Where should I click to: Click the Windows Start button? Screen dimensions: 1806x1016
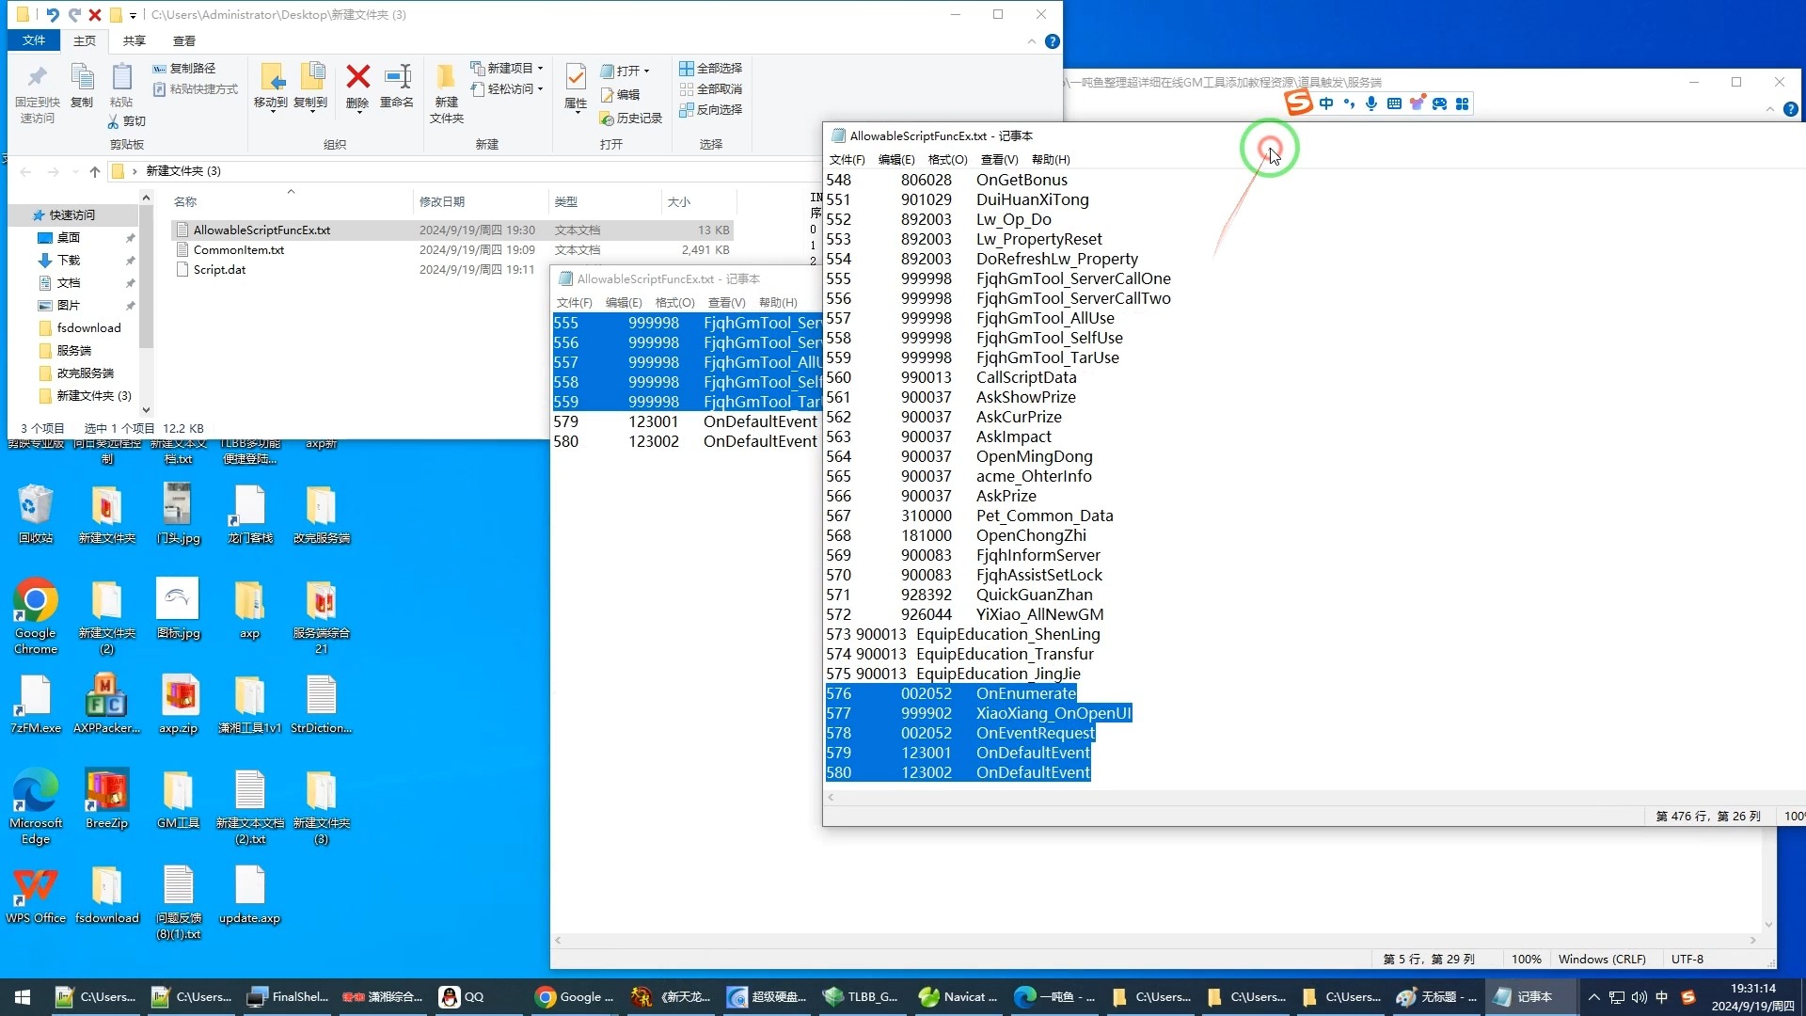23,997
